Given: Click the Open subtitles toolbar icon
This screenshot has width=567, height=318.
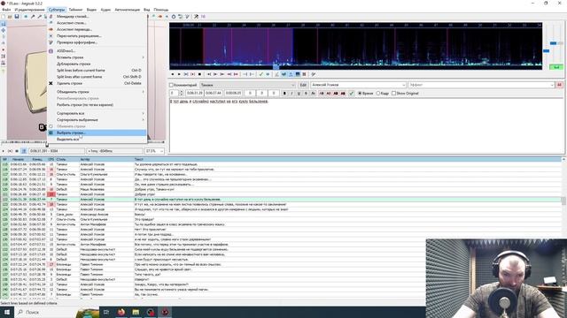Looking at the screenshot, I should 10,17.
